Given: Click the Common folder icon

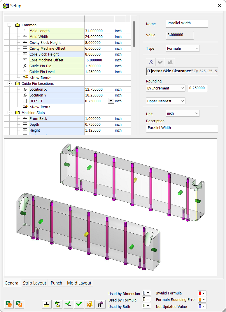Looking at the screenshot, I should (x=17, y=25).
